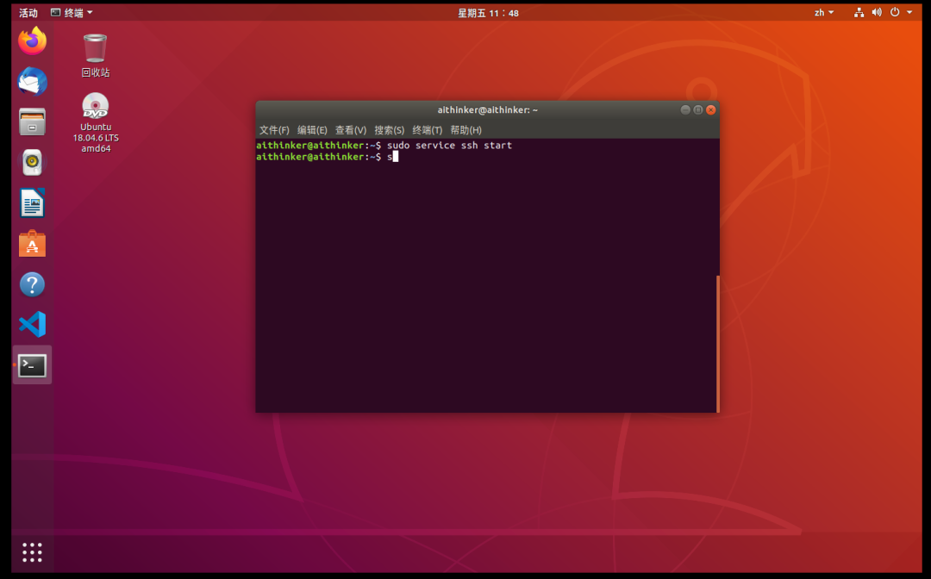Open the 终端(T) menu in terminal
The height and width of the screenshot is (579, 931).
[428, 130]
